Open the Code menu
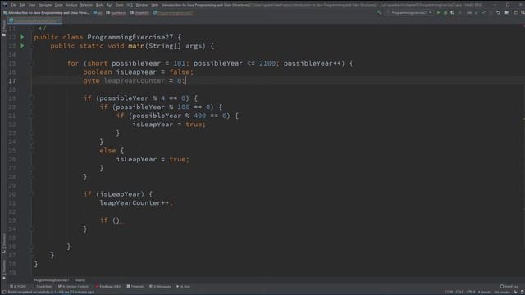The image size is (525, 295). pyautogui.click(x=58, y=5)
